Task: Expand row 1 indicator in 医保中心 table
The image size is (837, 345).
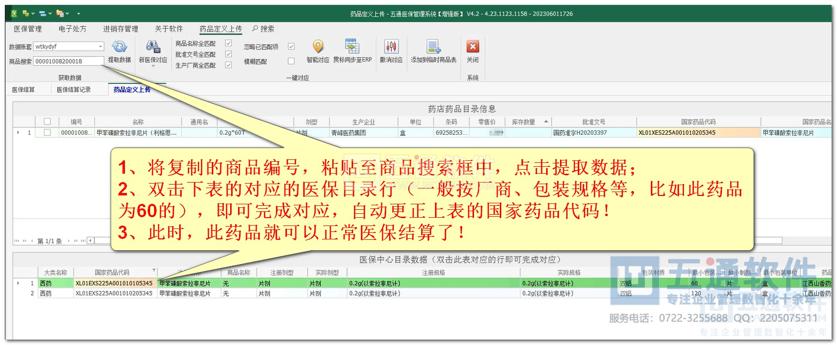Action: click(x=18, y=283)
